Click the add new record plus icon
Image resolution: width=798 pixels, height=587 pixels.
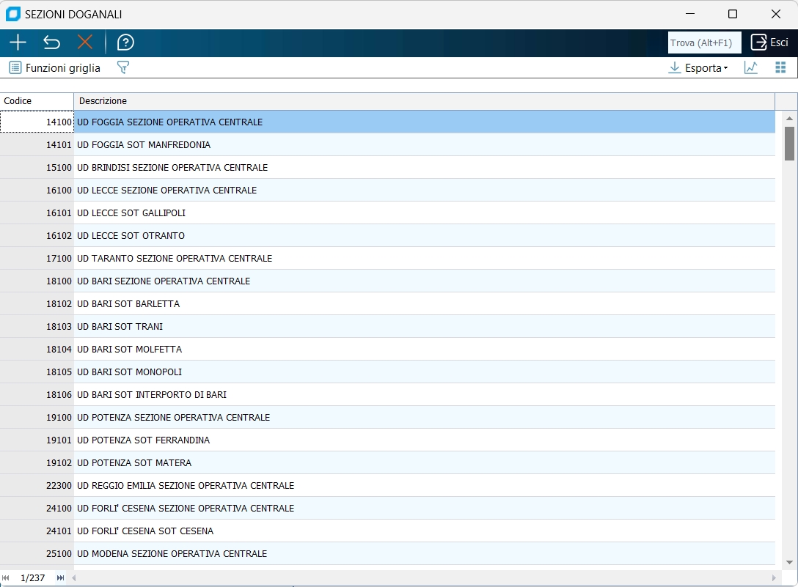[x=18, y=43]
